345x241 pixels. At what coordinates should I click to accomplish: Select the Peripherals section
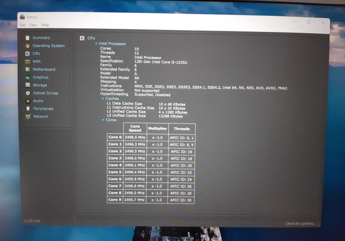tap(44, 109)
